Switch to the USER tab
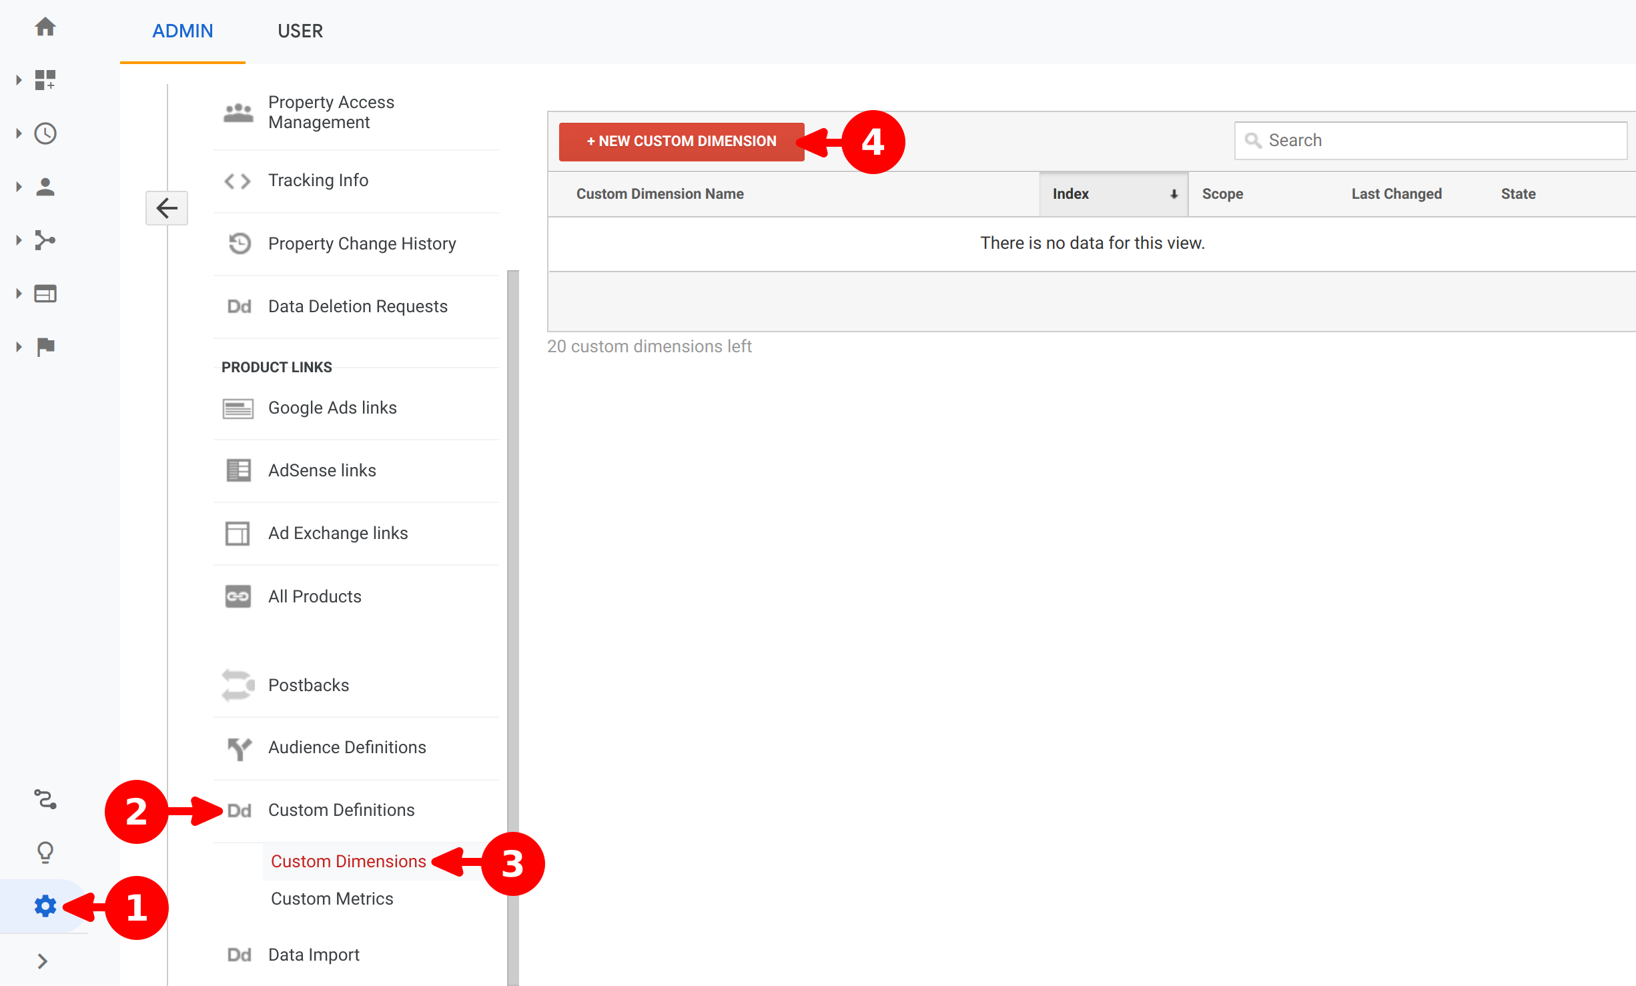The height and width of the screenshot is (986, 1636). coord(300,31)
